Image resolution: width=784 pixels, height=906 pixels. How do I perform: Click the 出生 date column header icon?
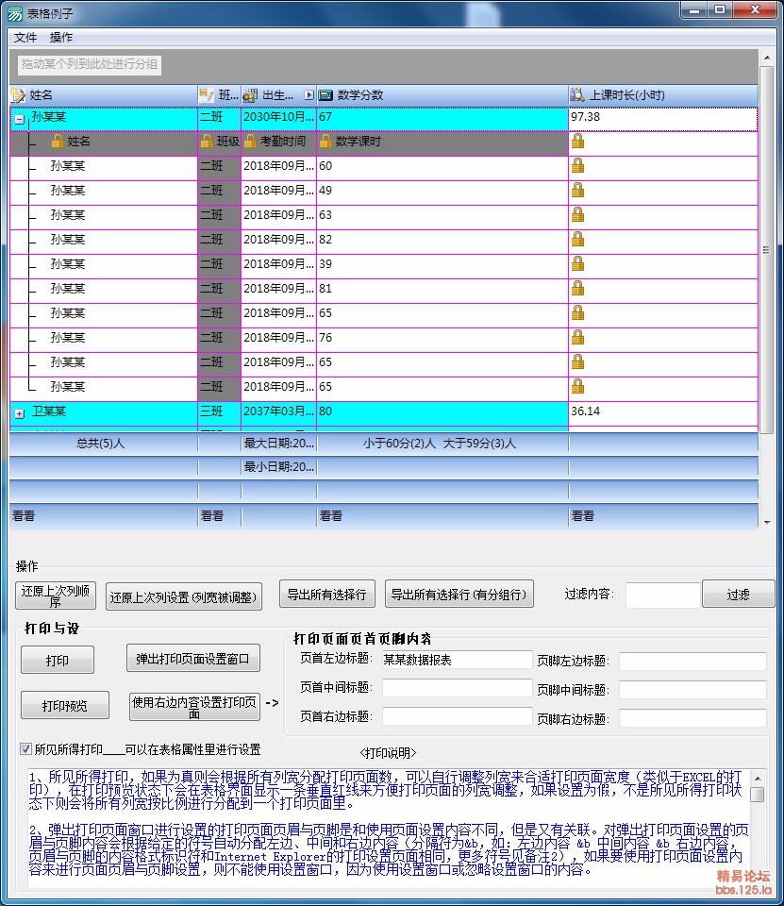250,95
